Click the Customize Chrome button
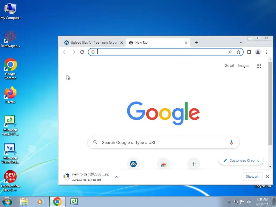 click(x=241, y=160)
